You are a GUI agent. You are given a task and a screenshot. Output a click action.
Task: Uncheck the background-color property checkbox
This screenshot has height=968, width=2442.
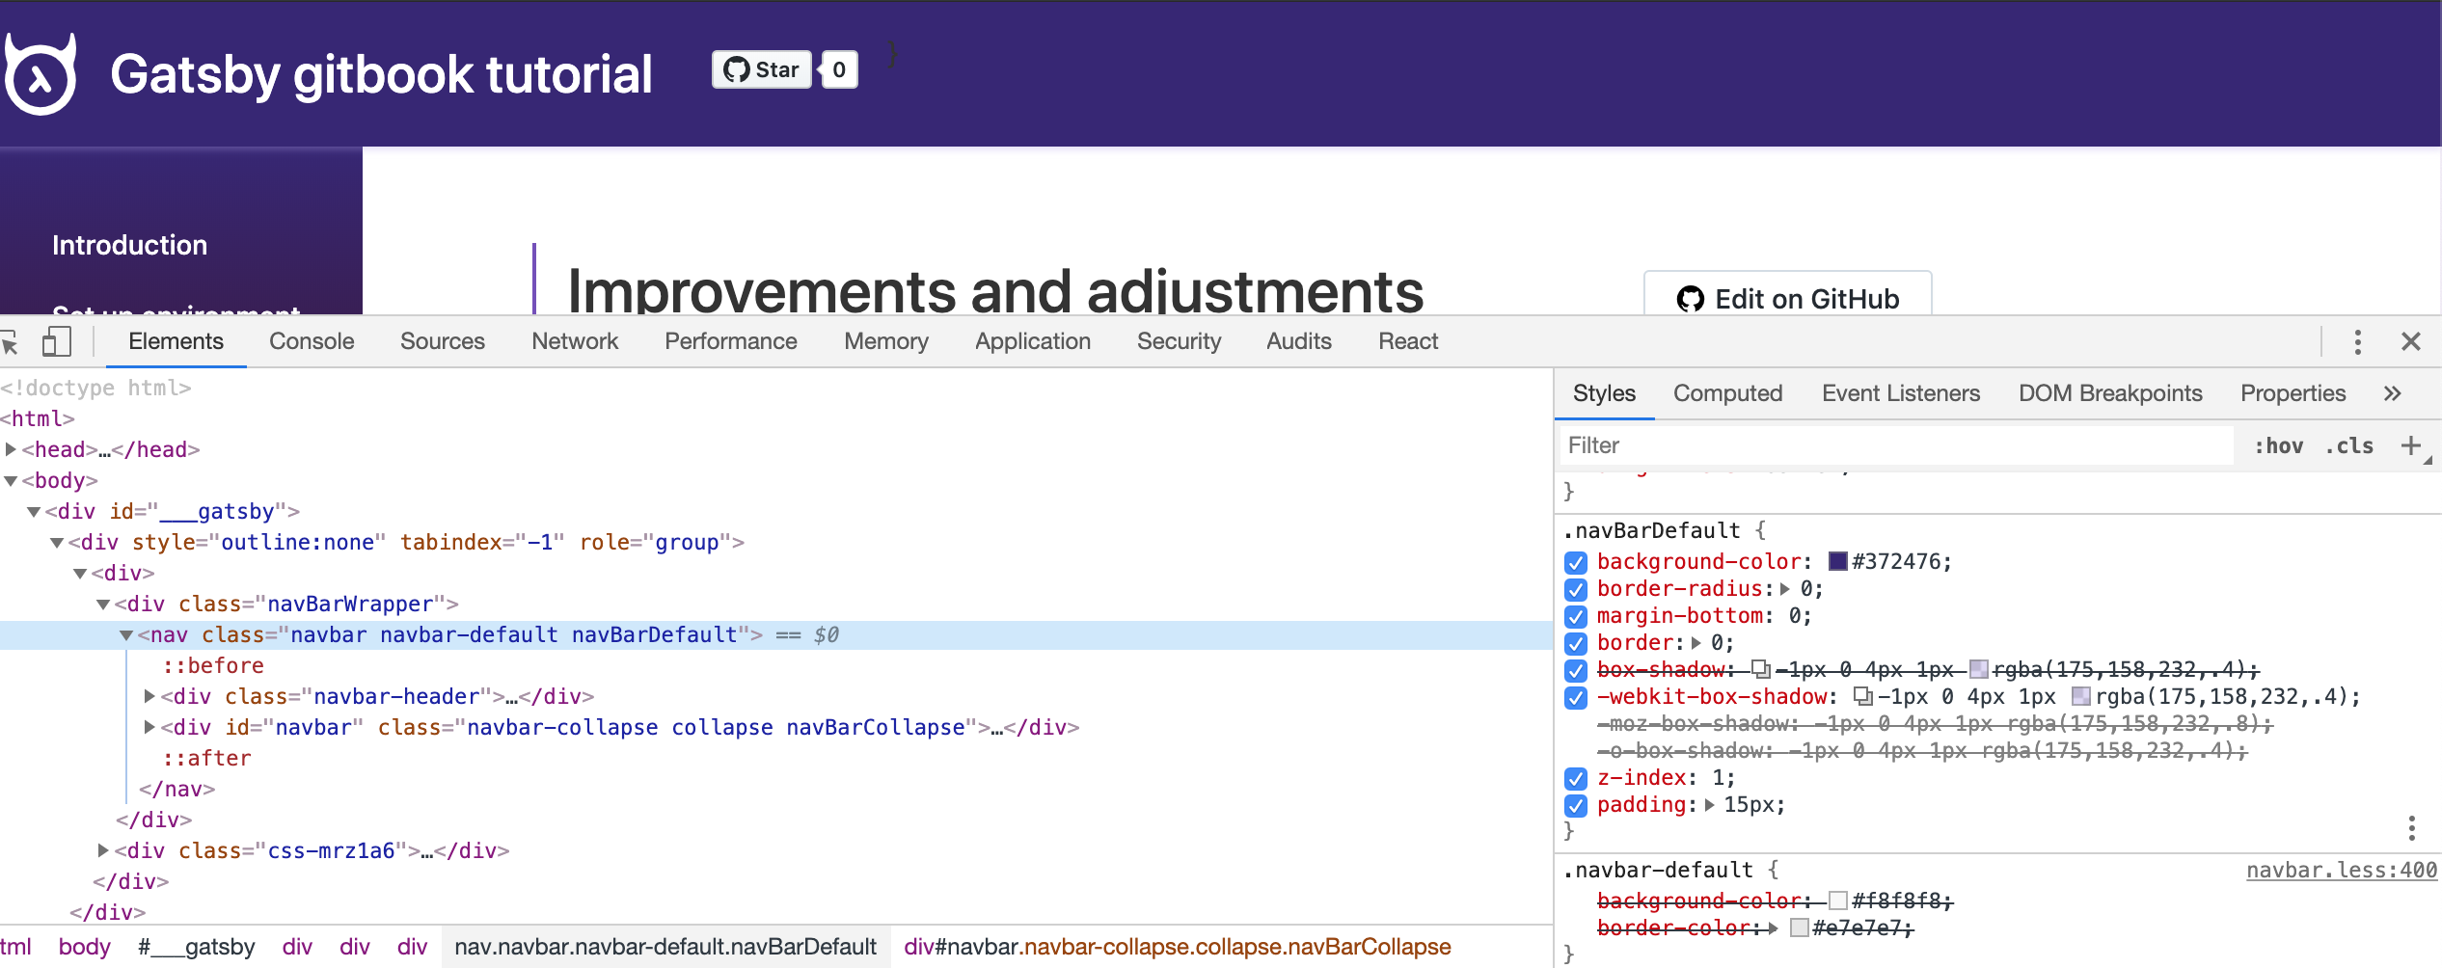1576,562
